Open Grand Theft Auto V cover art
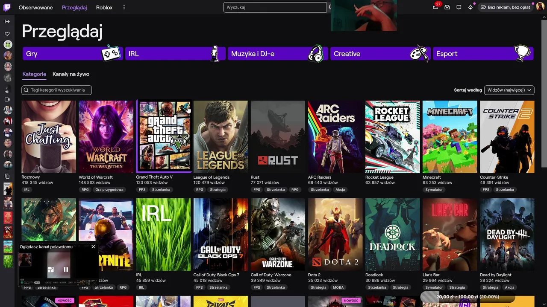 (x=163, y=136)
